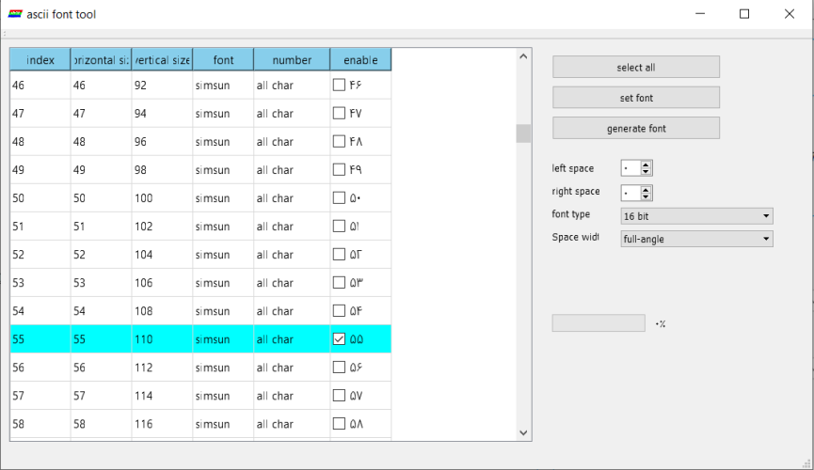Enable the checkbox for index 58
This screenshot has height=470, width=814.
pyautogui.click(x=339, y=424)
